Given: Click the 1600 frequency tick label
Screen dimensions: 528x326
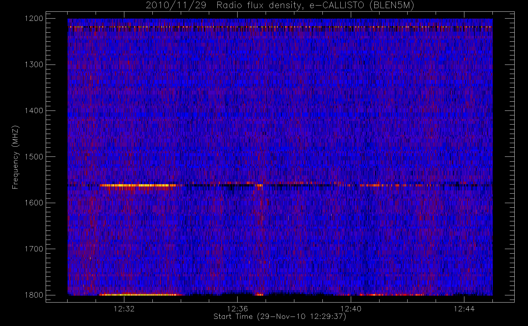Looking at the screenshot, I should point(34,203).
